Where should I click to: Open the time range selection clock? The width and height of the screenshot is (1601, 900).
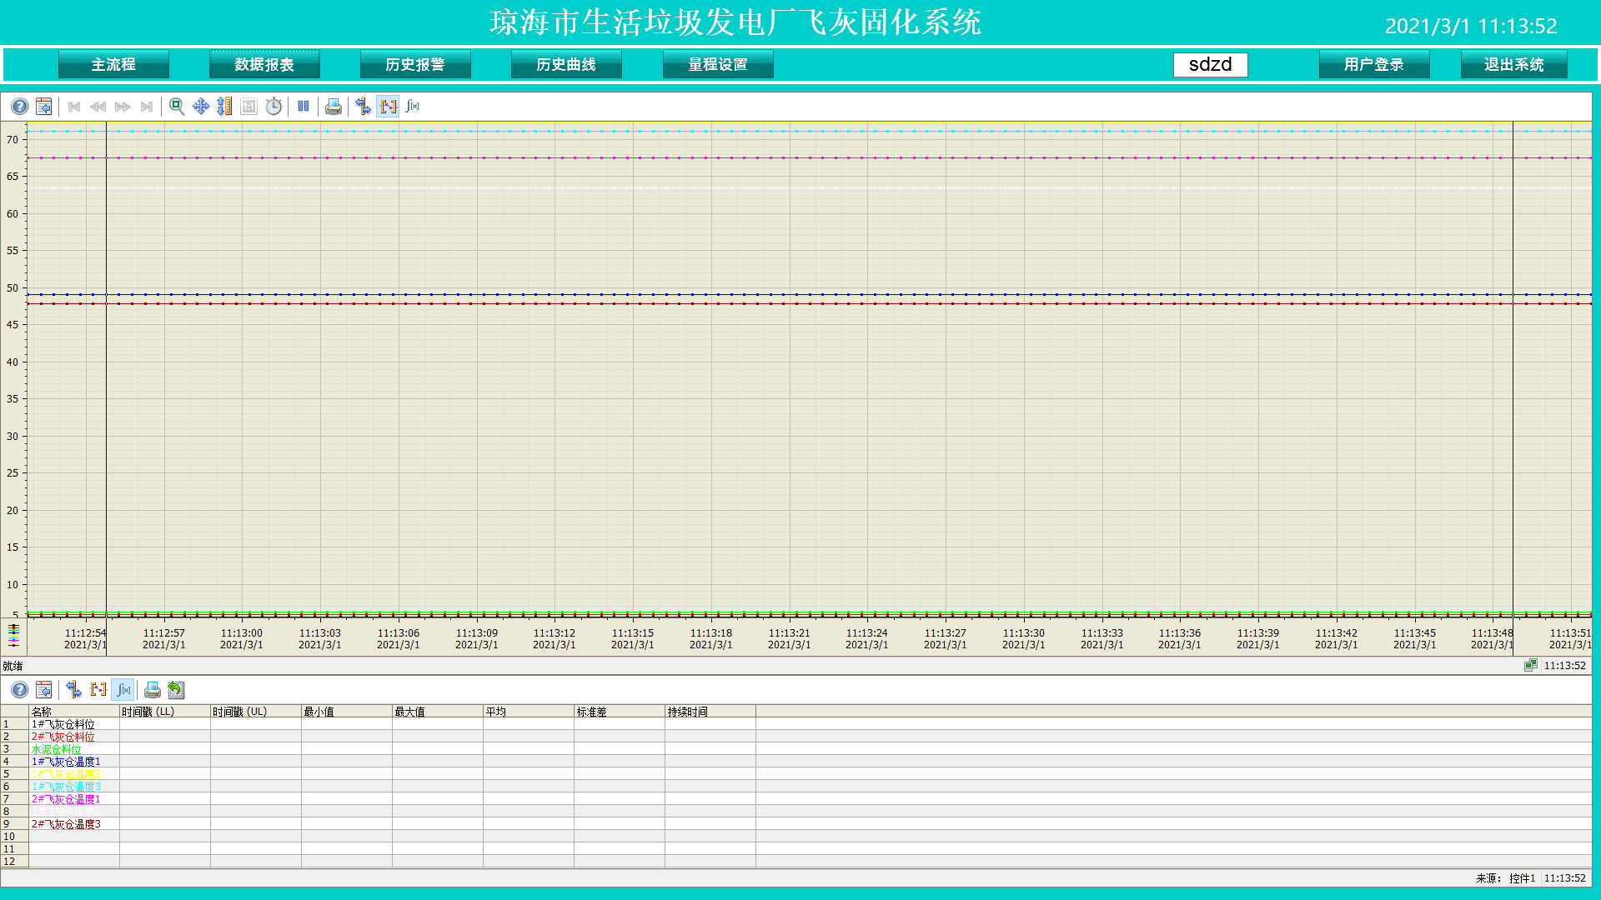(274, 107)
